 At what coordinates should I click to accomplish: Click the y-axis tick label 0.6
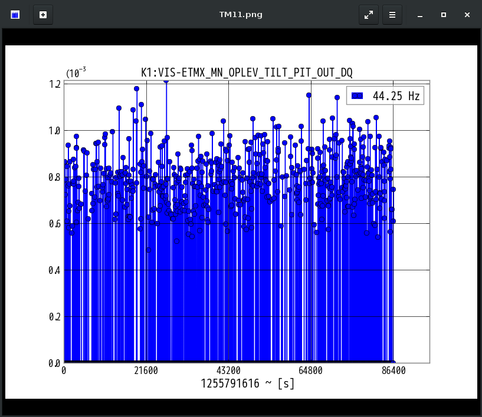[x=55, y=224]
